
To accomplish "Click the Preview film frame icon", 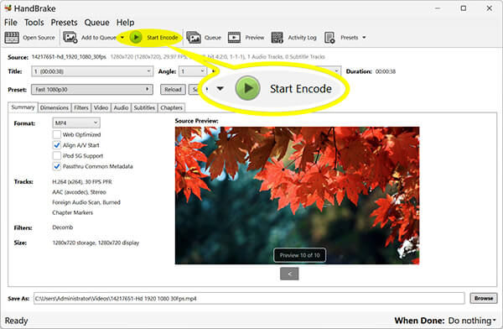I will pos(234,38).
